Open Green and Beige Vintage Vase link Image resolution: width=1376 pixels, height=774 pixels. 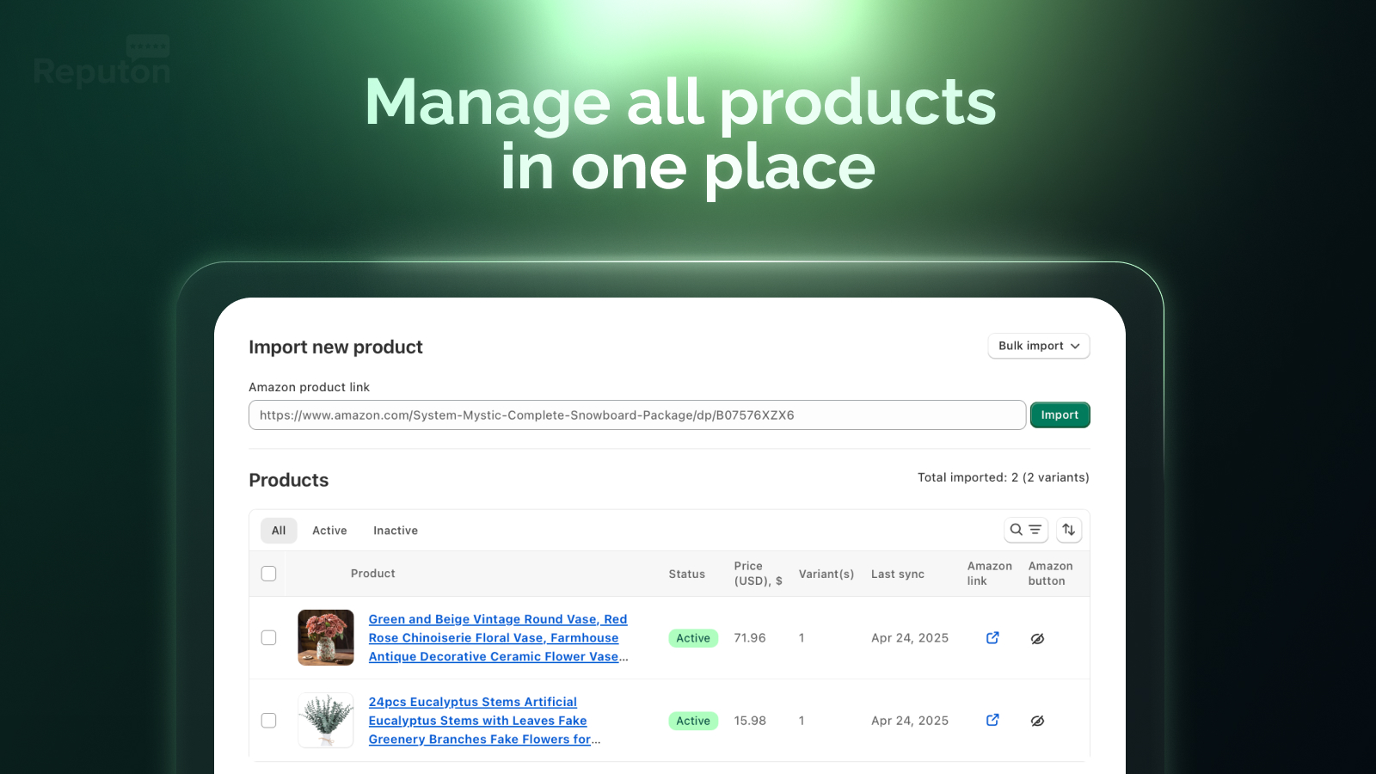[498, 638]
